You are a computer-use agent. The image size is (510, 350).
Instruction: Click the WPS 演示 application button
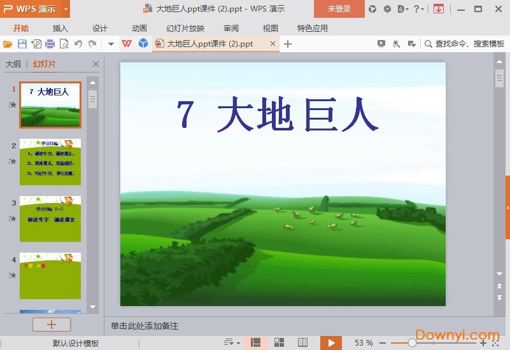tap(31, 9)
